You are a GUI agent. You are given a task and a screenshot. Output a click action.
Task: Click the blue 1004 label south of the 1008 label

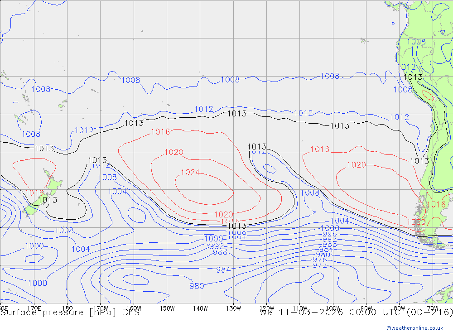pos(118,191)
